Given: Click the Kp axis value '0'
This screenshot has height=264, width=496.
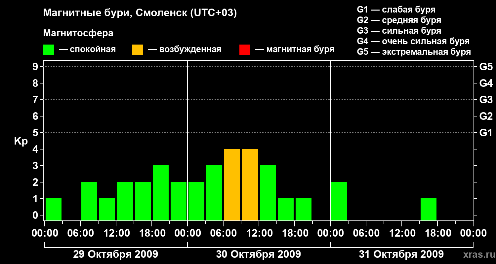Looking at the screenshot, I should (x=36, y=215).
